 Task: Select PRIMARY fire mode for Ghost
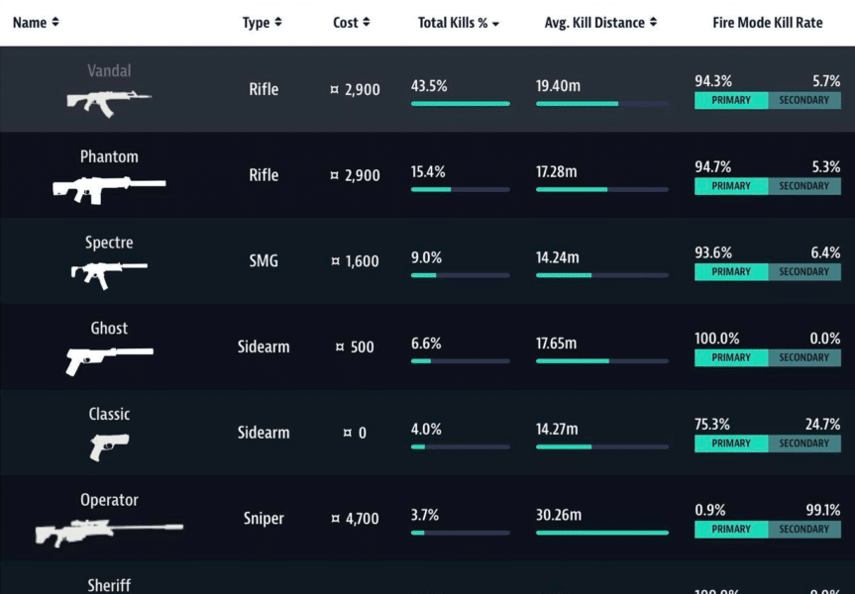click(x=731, y=358)
